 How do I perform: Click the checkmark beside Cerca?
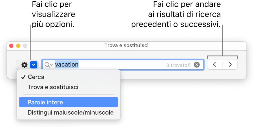[23, 77]
